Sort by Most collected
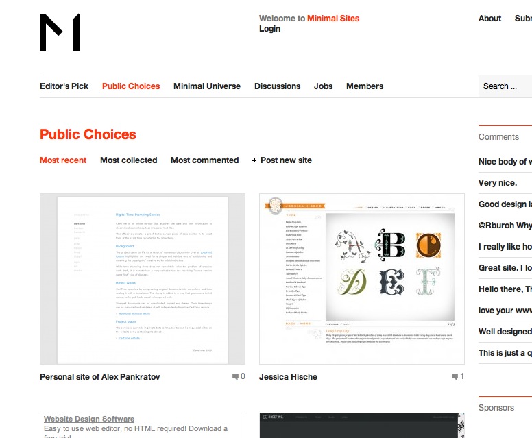This screenshot has height=438, width=532. tap(129, 160)
